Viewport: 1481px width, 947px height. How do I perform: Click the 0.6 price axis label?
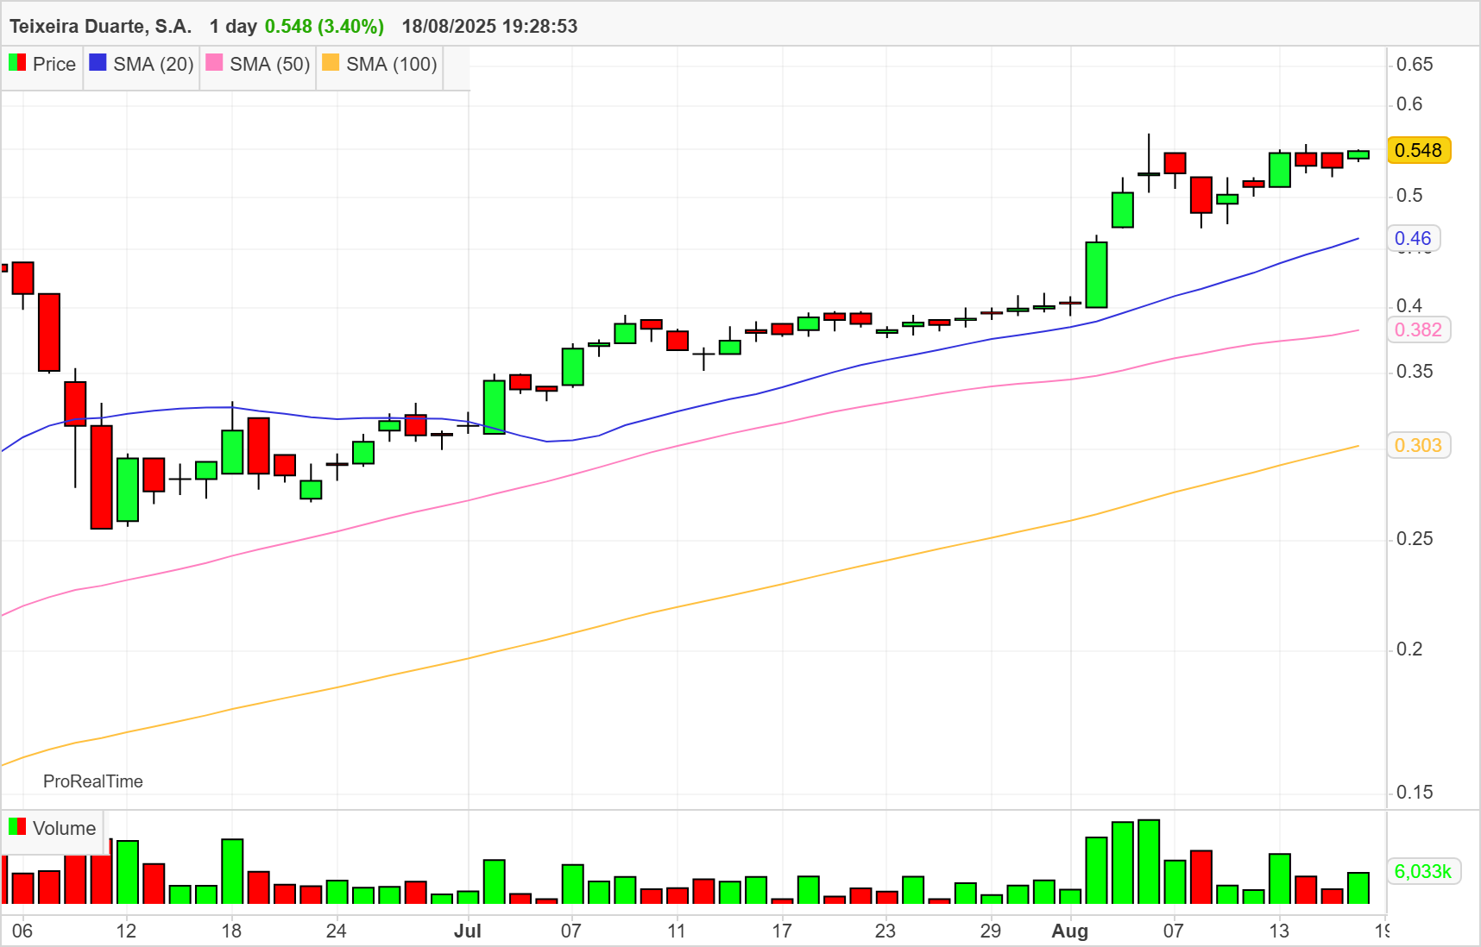point(1409,104)
